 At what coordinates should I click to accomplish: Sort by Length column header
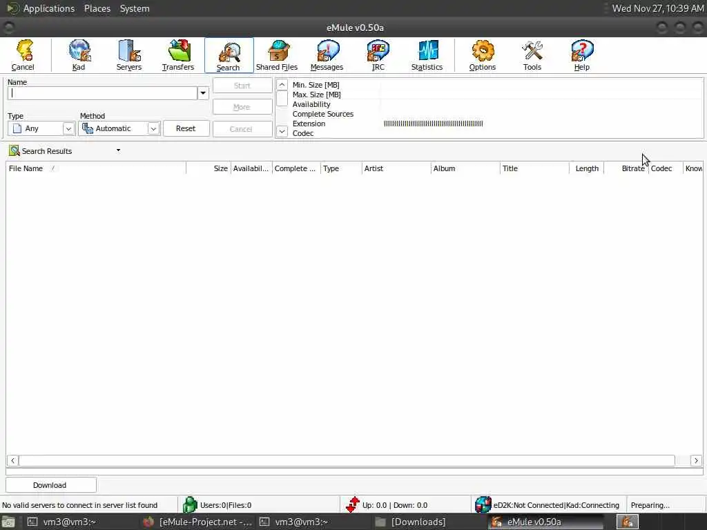[x=587, y=168]
